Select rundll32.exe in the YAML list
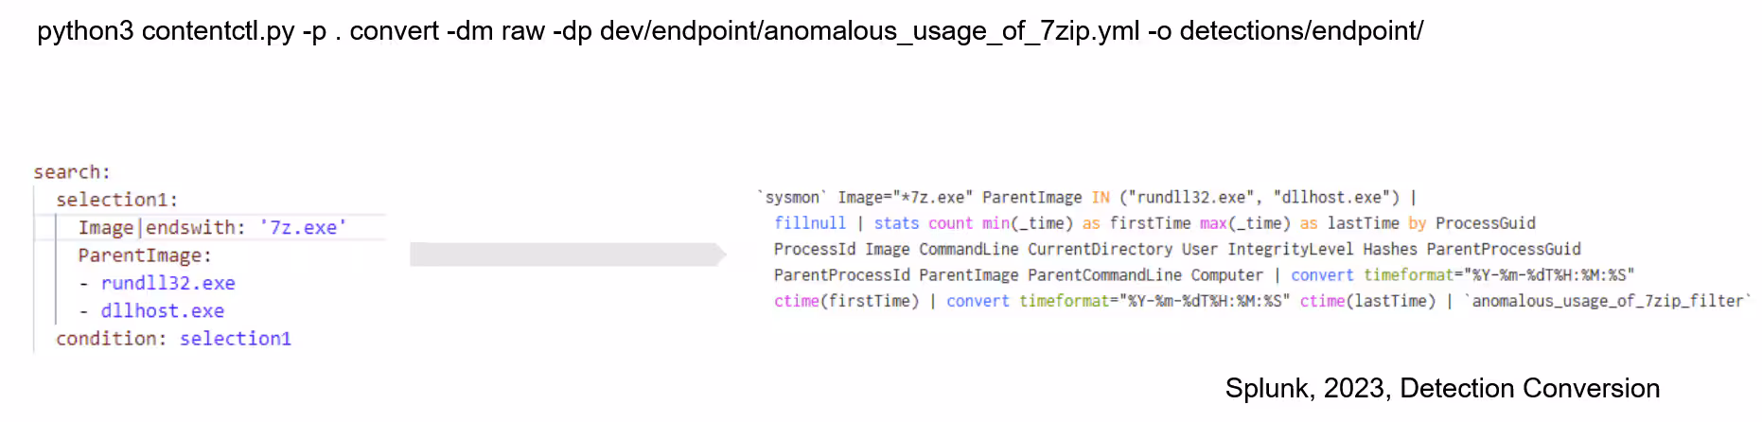1762x422 pixels. [x=167, y=283]
